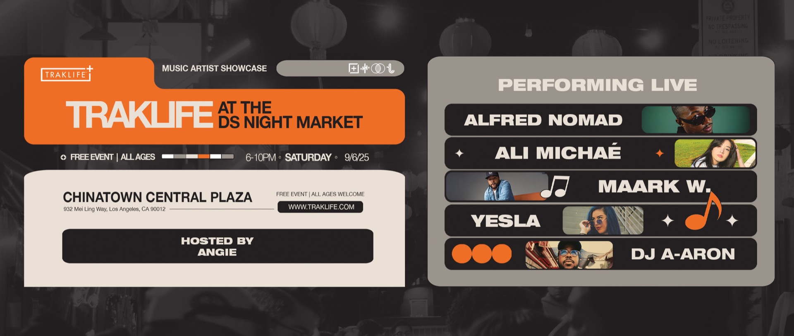Click the large orange music note

(703, 210)
